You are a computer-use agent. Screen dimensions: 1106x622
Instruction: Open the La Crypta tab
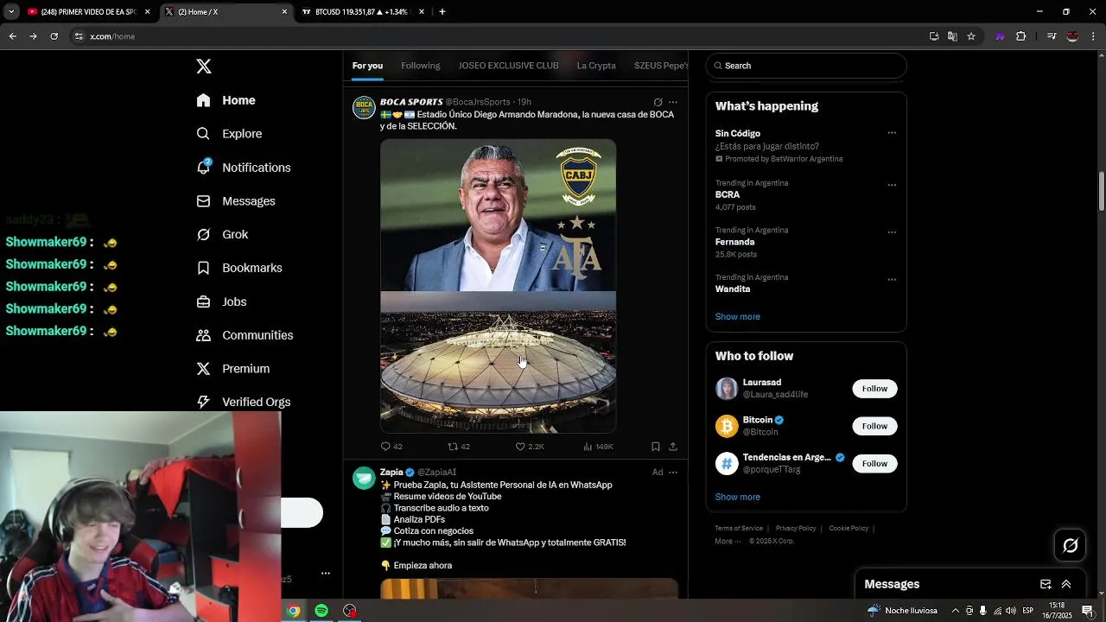(596, 66)
